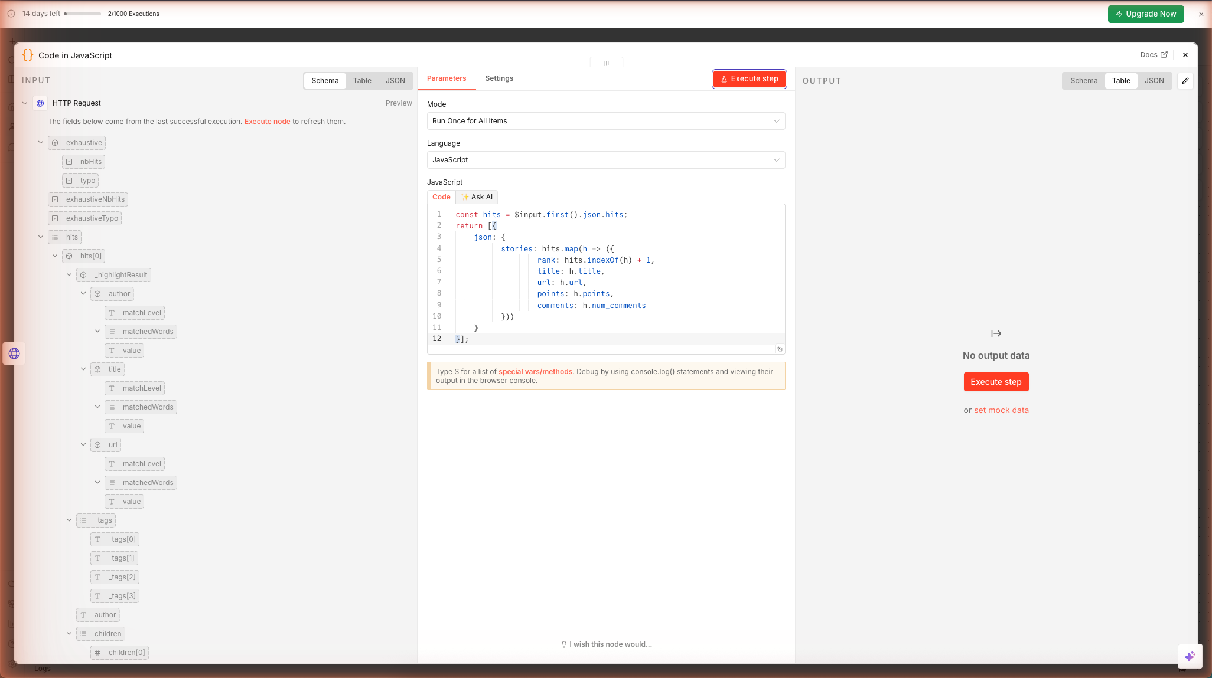The height and width of the screenshot is (678, 1212).
Task: Open the Mode dropdown
Action: point(605,121)
